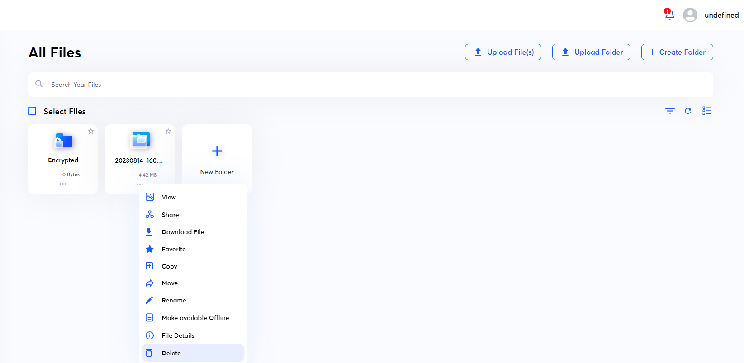Viewport: 744px width, 363px height.
Task: Refresh the file list
Action: click(688, 111)
